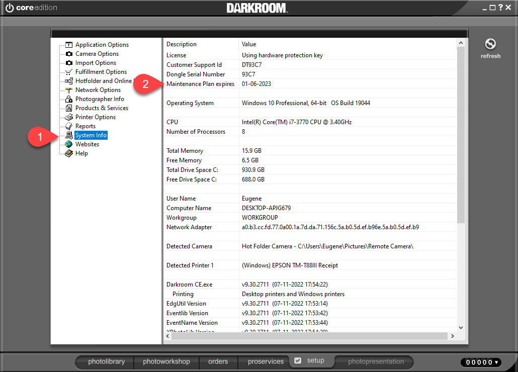Click the Dongle Serial Number row
This screenshot has height=372, width=518.
[310, 74]
